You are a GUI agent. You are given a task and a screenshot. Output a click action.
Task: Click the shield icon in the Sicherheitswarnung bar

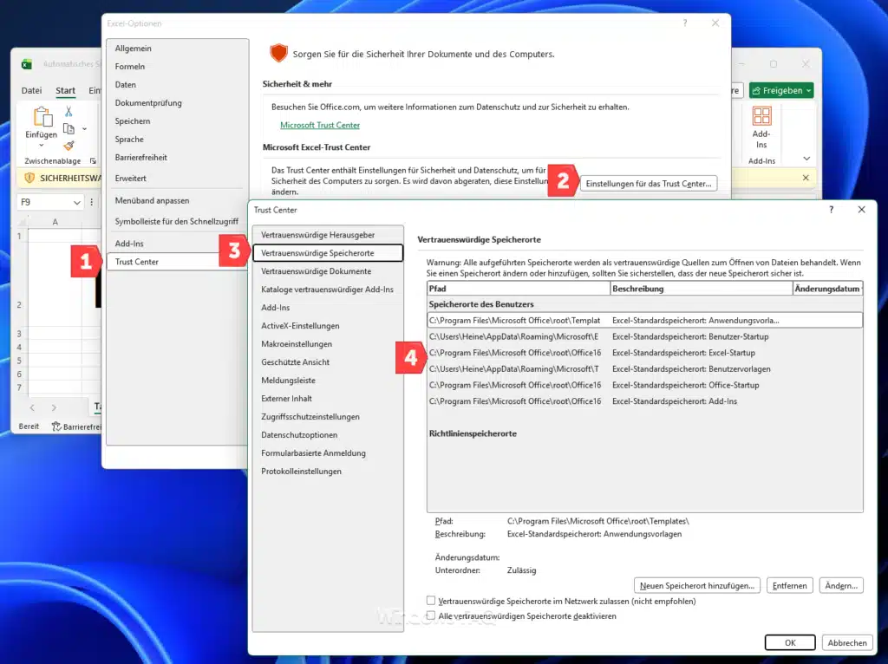point(29,178)
